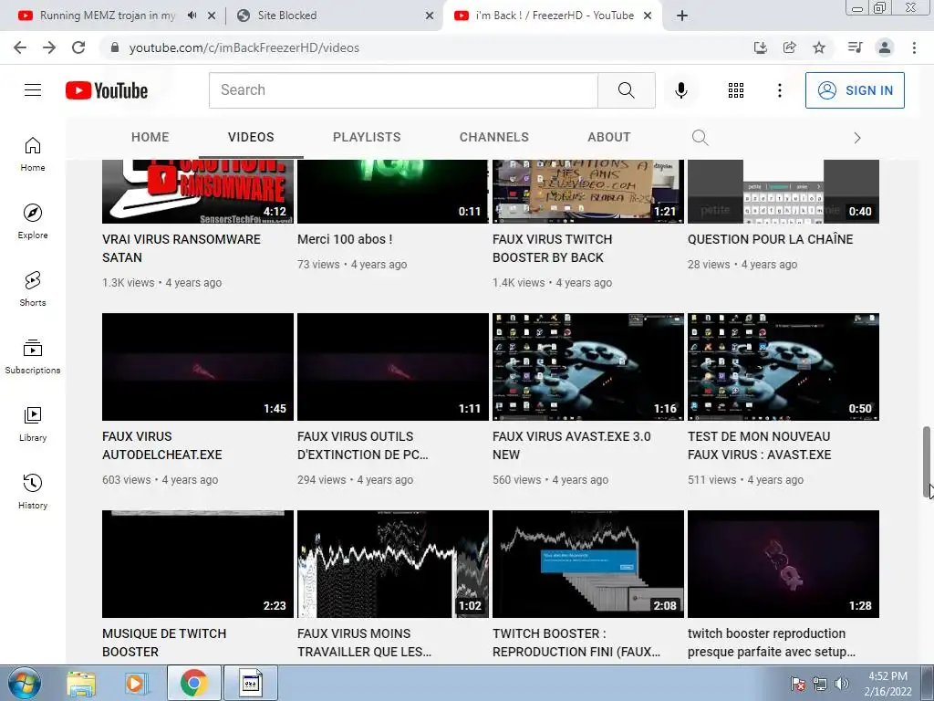Go back in browser
The image size is (934, 701).
(x=20, y=47)
